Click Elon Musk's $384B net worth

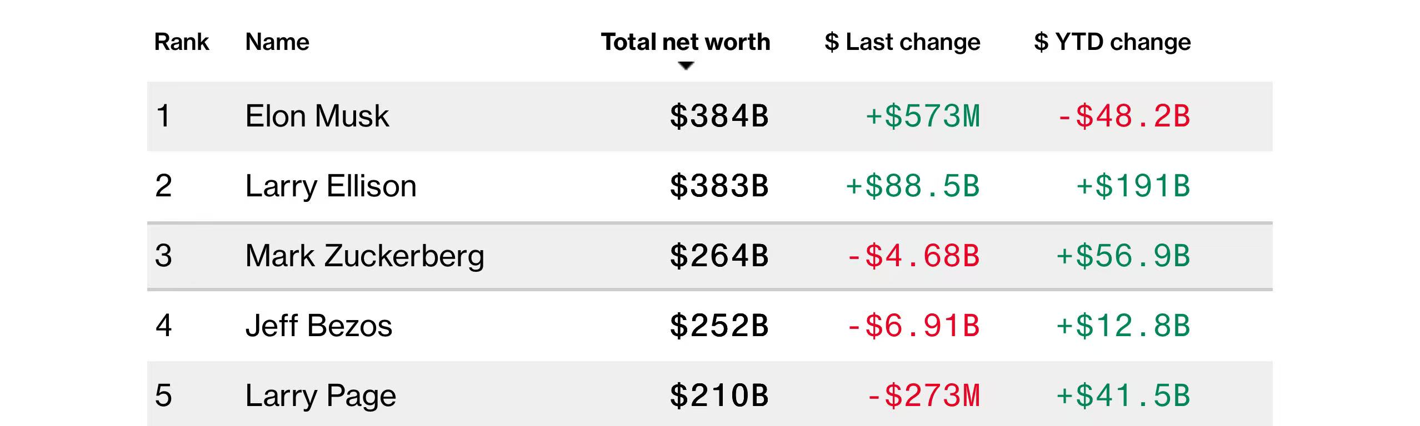pos(719,116)
